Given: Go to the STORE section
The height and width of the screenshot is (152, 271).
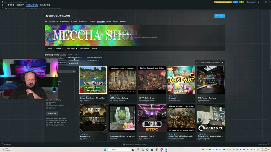Looking at the screenshot, I should [x=11, y=5].
